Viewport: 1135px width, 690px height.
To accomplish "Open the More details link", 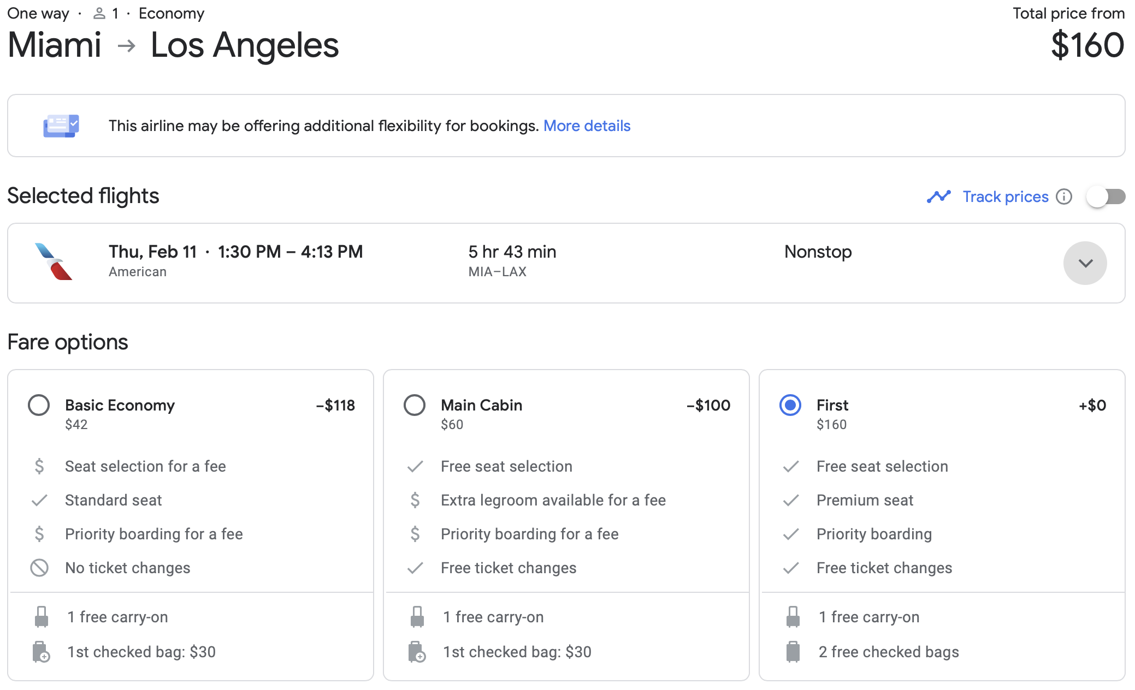I will coord(587,126).
